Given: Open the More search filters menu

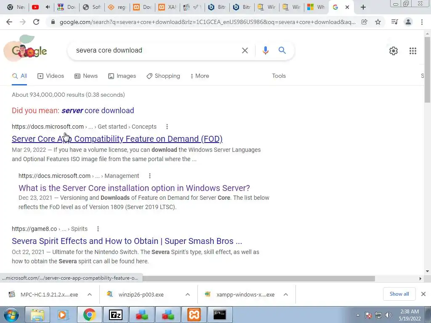Looking at the screenshot, I should (x=200, y=76).
